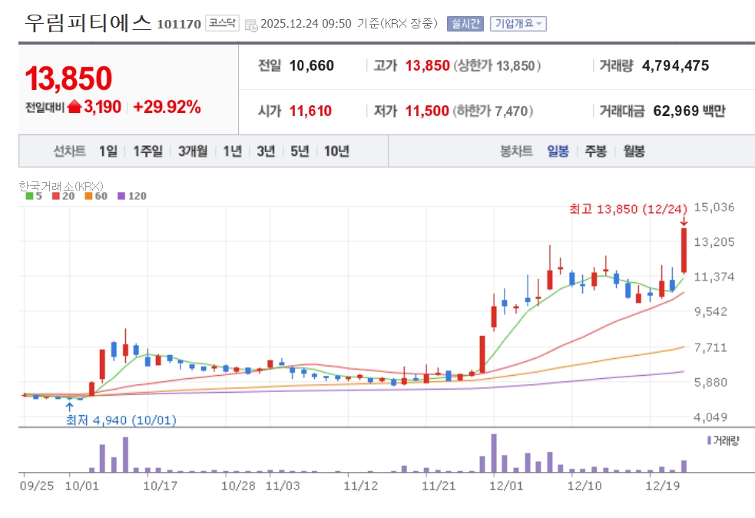Click the red up-arrow price change icon
Image resolution: width=755 pixels, height=518 pixels.
(75, 107)
